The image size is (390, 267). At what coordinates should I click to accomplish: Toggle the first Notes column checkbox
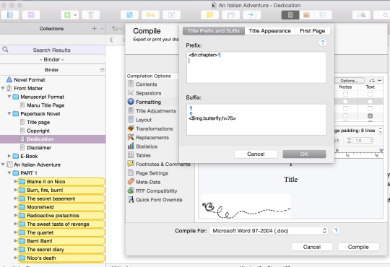tap(345, 95)
